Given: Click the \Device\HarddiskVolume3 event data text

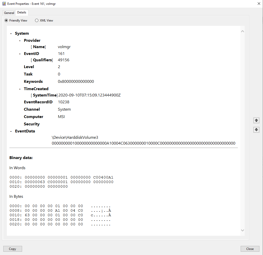Looking at the screenshot, I should 75,137.
